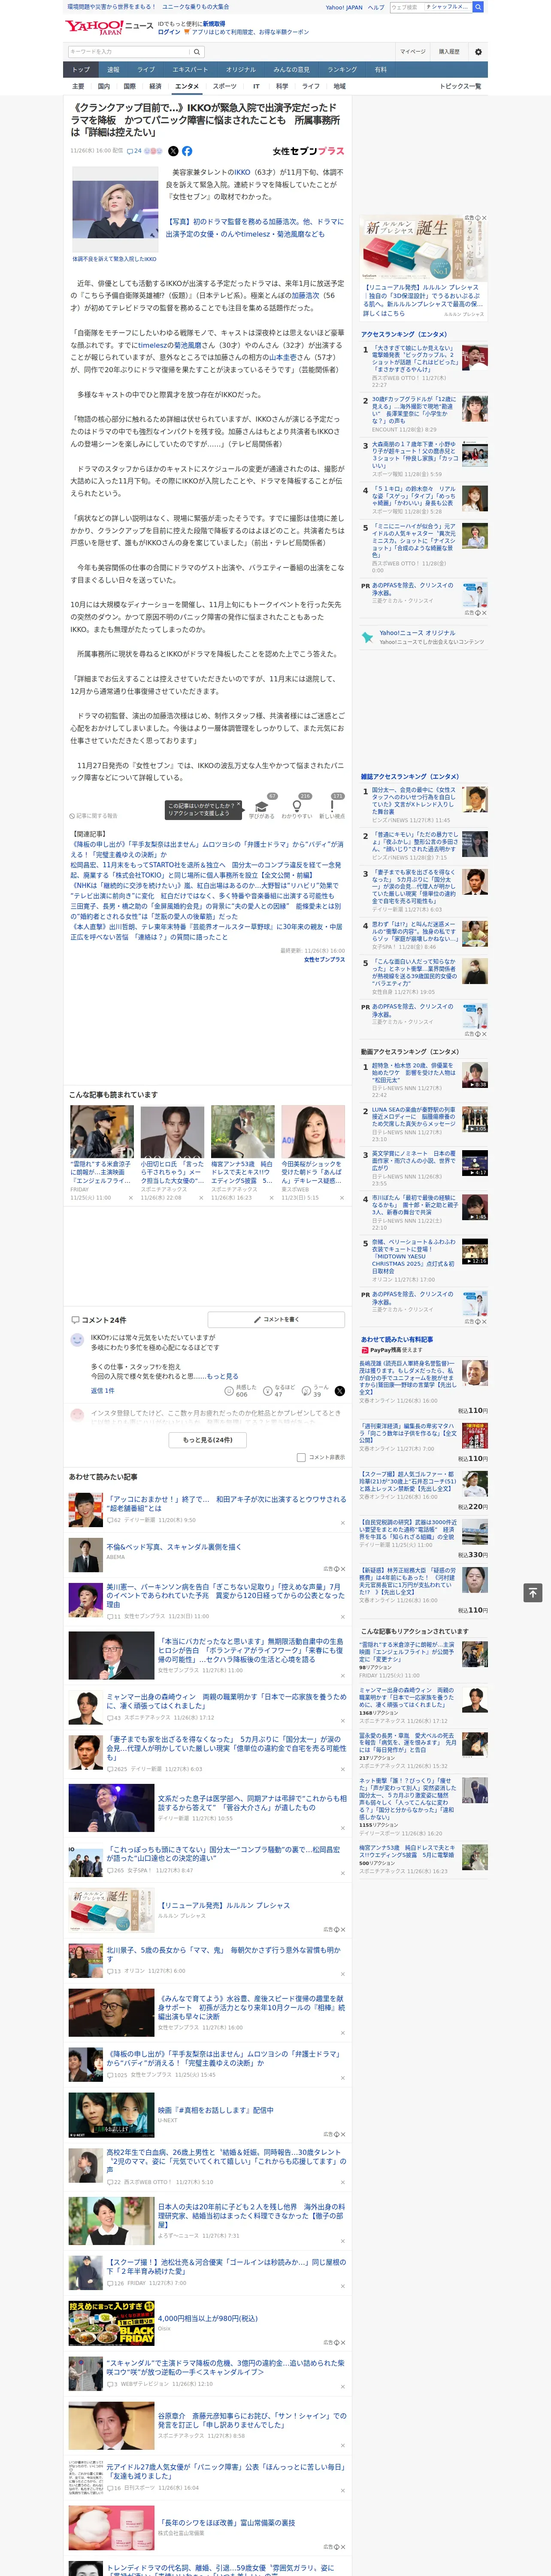This screenshot has width=551, height=2576.
Task: Click the scroll-to-top arrow button
Action: 533,1593
